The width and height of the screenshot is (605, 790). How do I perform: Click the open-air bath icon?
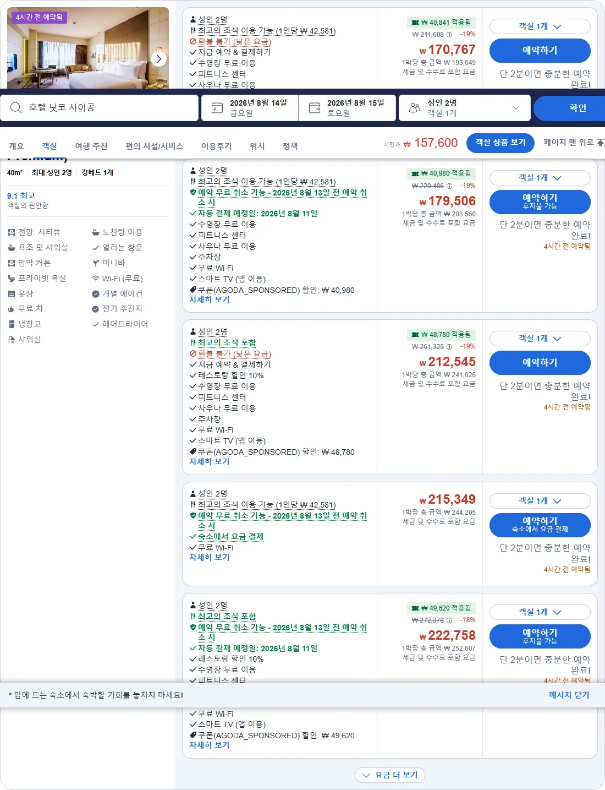(96, 232)
